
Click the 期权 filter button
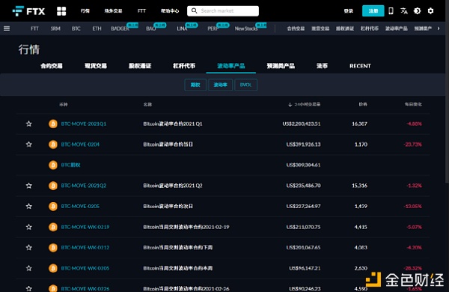(x=195, y=85)
